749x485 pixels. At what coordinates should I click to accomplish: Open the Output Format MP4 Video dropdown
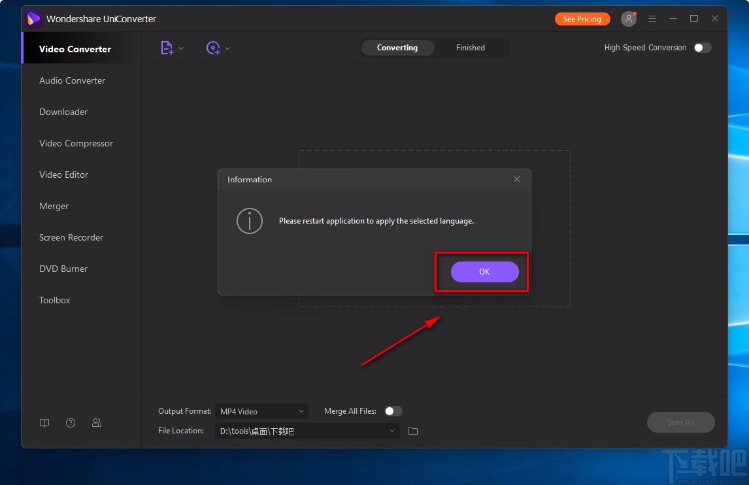click(x=262, y=411)
